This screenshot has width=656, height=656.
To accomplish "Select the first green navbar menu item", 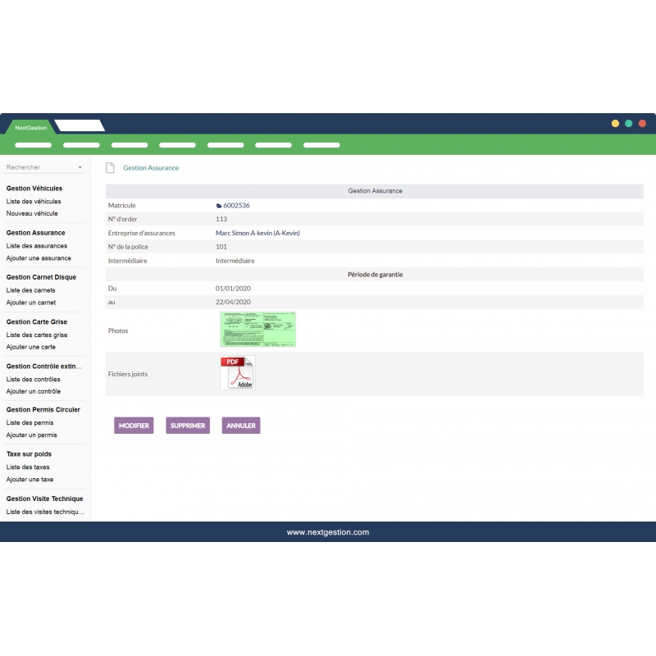I will pyautogui.click(x=33, y=144).
